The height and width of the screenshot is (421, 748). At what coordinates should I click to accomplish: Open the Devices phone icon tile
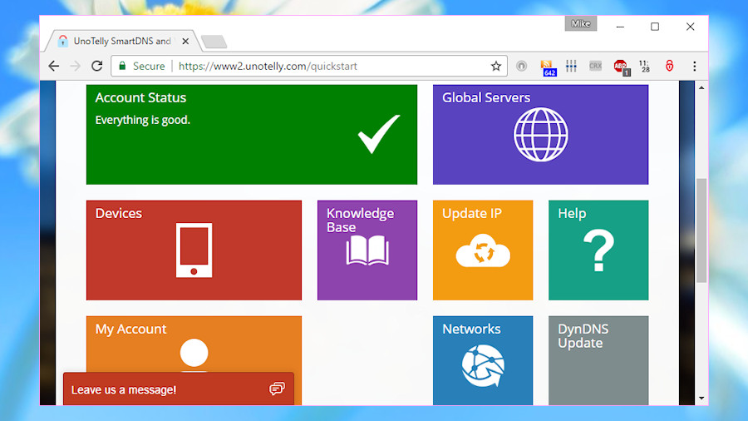[x=194, y=250]
